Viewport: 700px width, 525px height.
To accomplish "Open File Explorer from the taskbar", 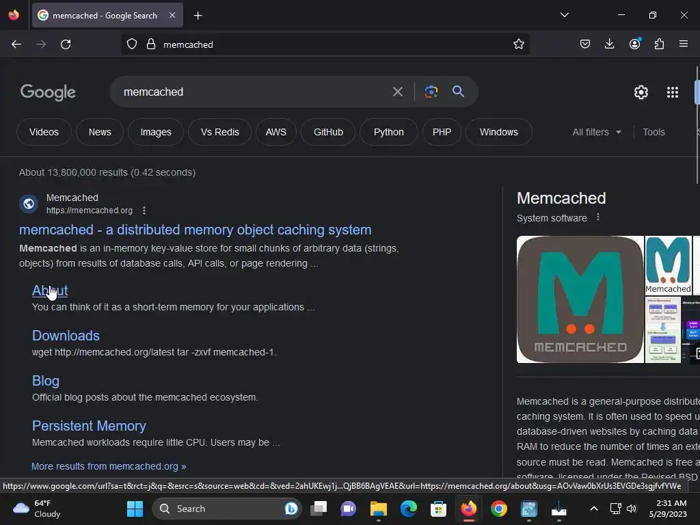I will point(378,509).
